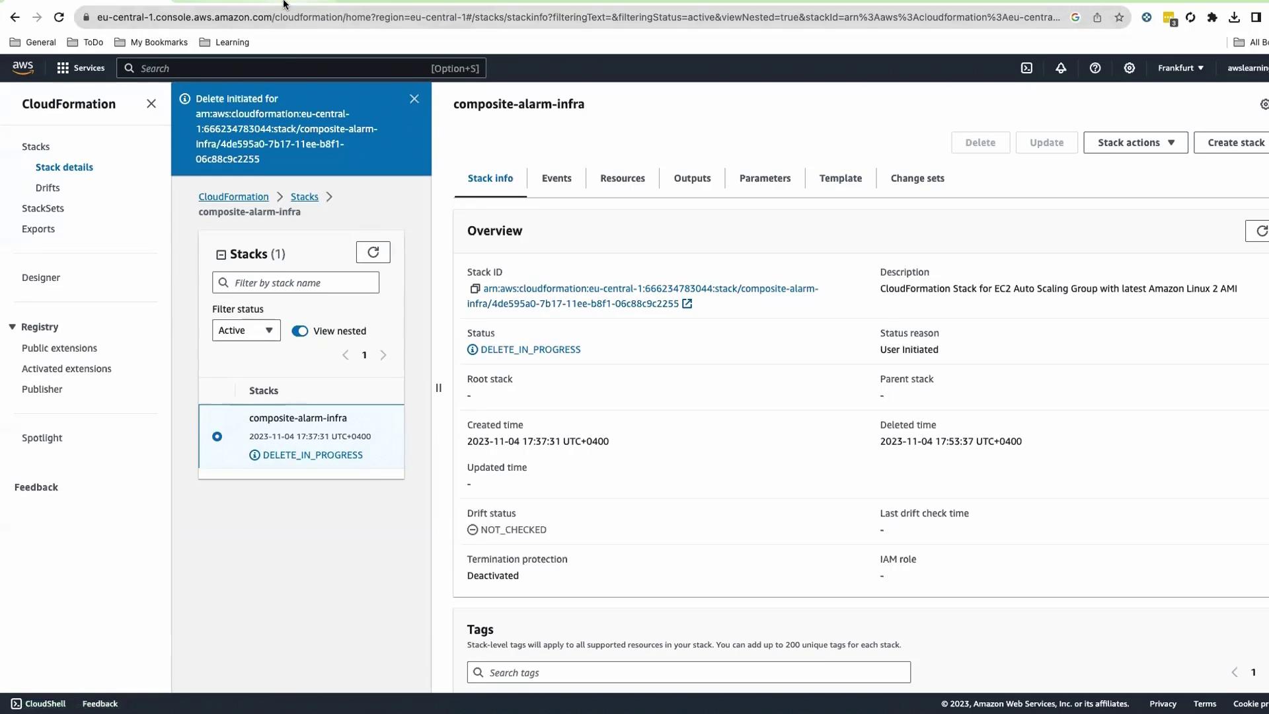Open the Active filter status dropdown
Screen dimensions: 1269x714
246,331
